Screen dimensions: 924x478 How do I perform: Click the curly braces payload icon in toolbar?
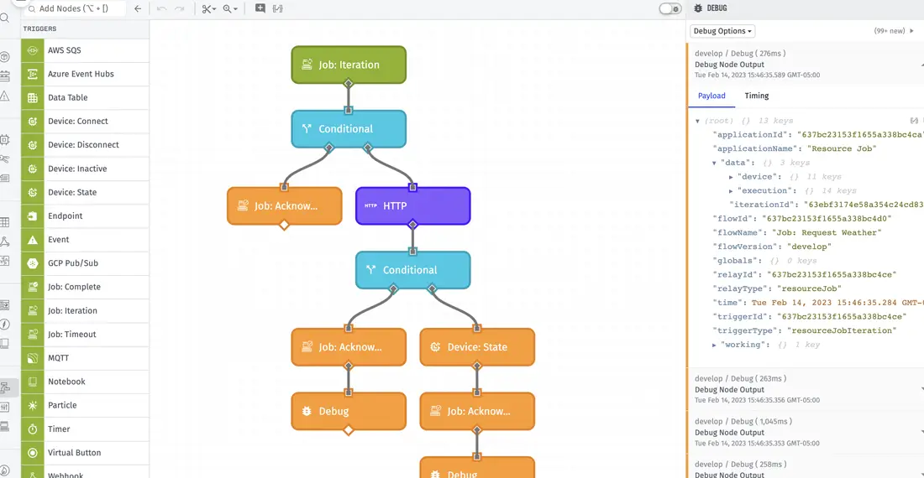[x=278, y=9]
